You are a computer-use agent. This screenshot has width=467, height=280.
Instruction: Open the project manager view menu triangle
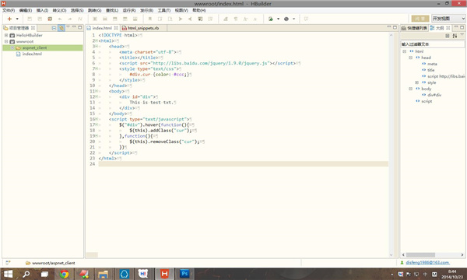tap(68, 27)
